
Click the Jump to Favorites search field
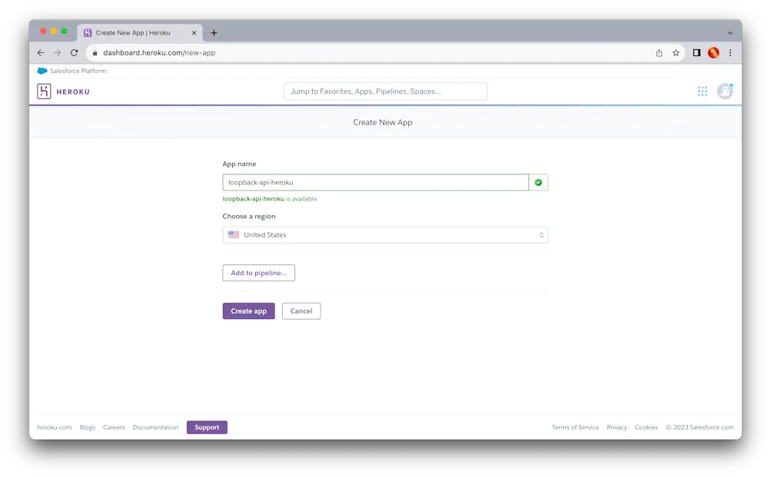[385, 91]
